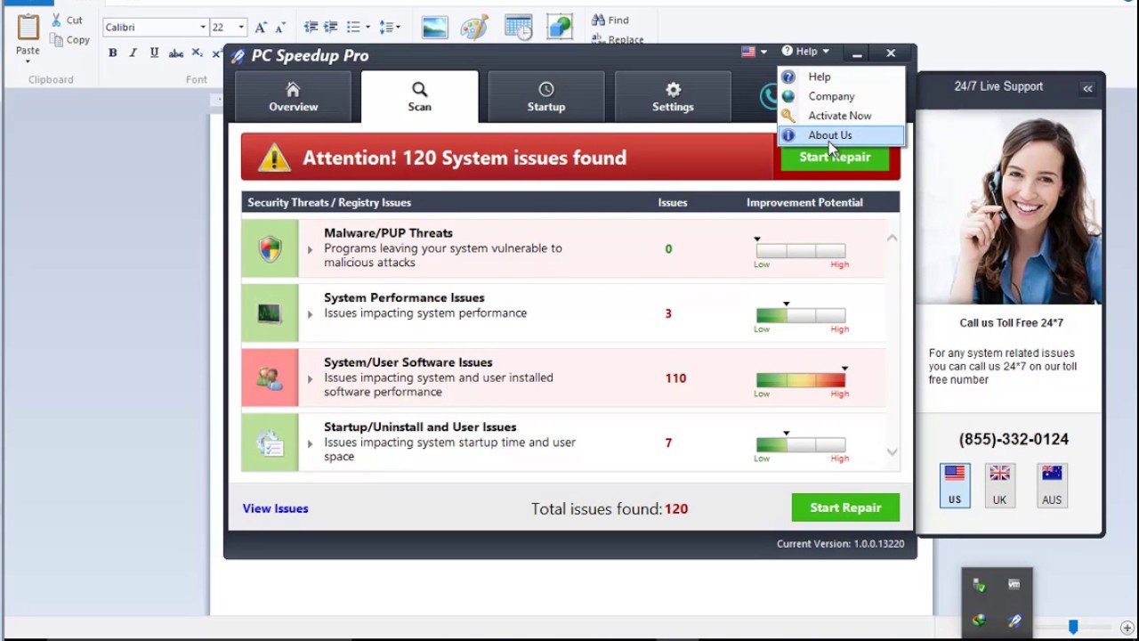Expand System Performance Issues row arrow

(x=310, y=314)
